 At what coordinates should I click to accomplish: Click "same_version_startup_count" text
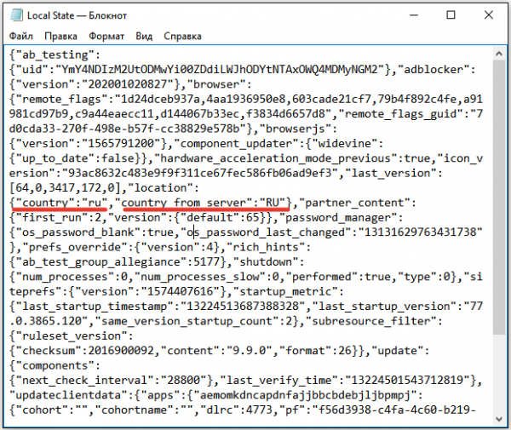coord(187,321)
